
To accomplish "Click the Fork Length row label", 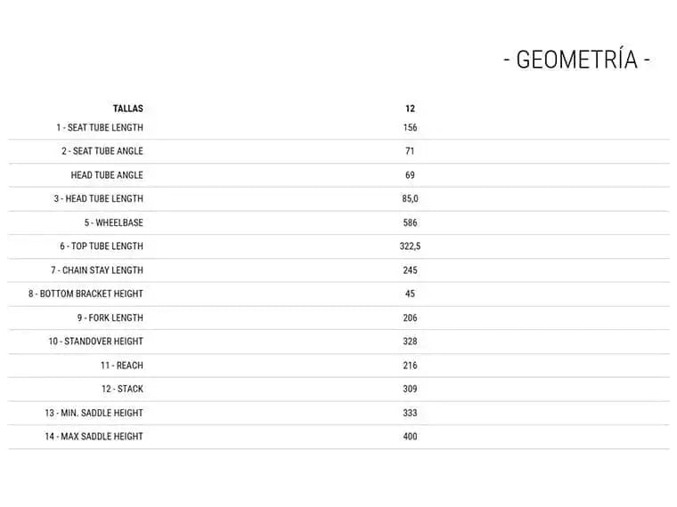I will (x=110, y=318).
